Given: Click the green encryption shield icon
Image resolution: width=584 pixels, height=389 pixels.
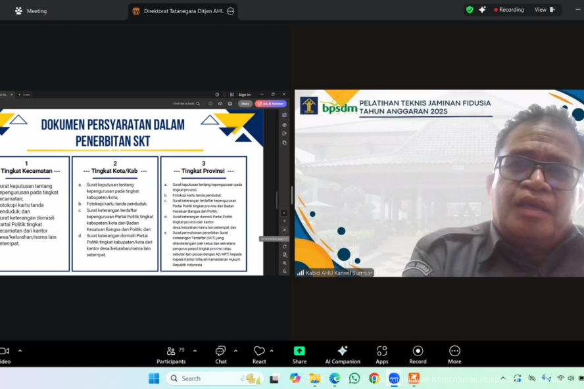Looking at the screenshot, I should (x=470, y=10).
